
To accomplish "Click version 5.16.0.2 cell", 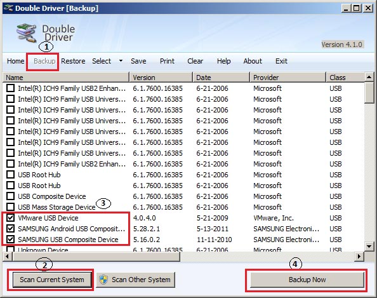I will [146, 240].
